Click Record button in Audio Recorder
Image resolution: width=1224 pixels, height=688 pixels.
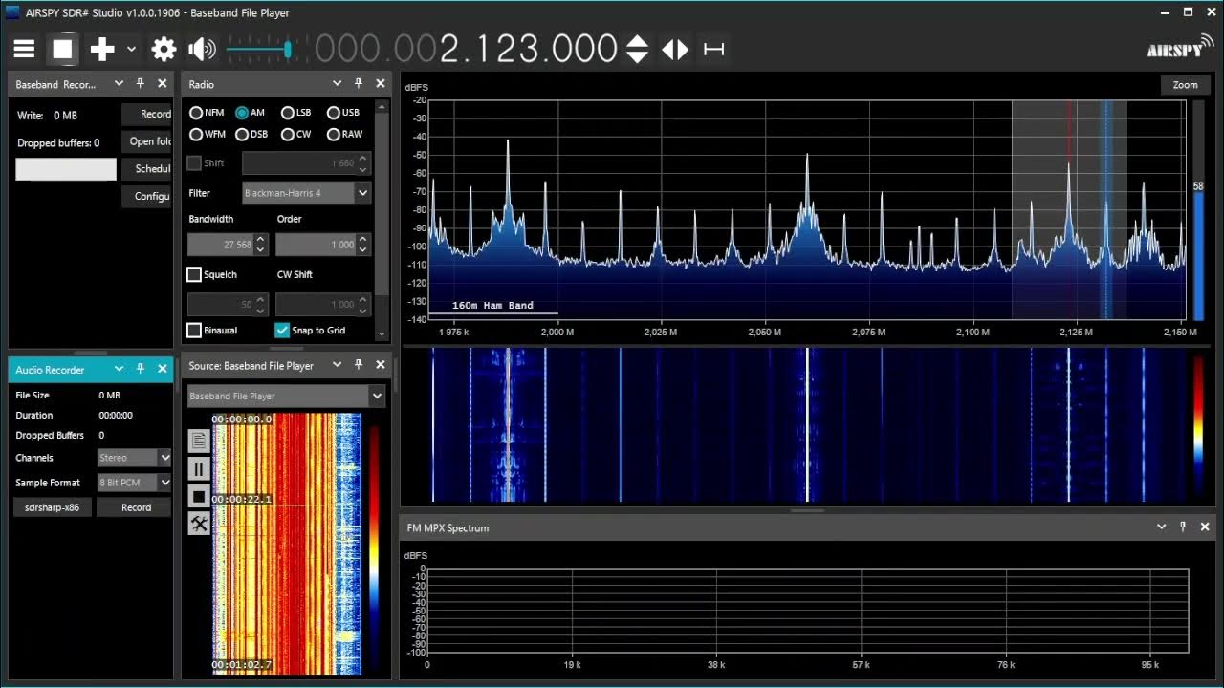pyautogui.click(x=136, y=507)
